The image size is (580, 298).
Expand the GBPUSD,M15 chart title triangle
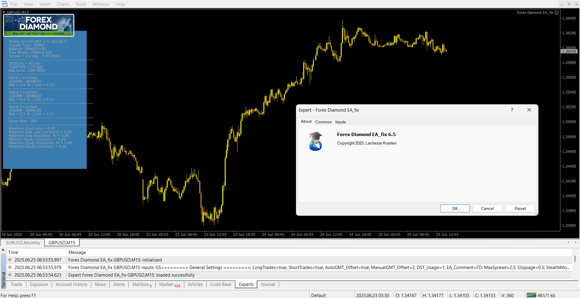(4, 12)
